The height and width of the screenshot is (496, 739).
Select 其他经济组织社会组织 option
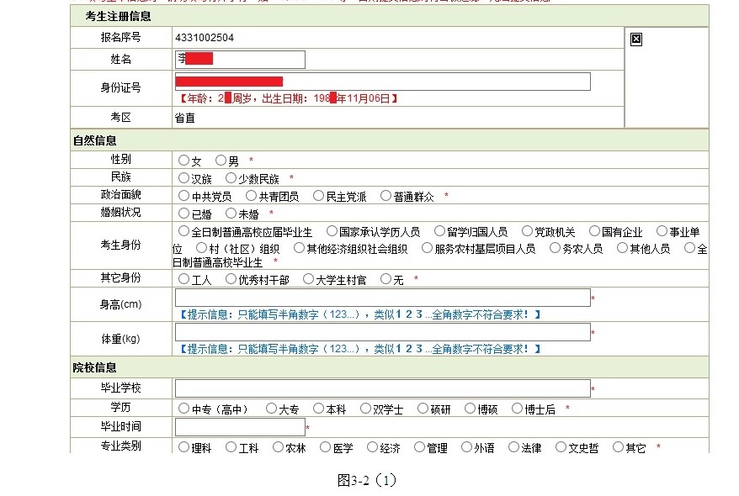click(299, 247)
